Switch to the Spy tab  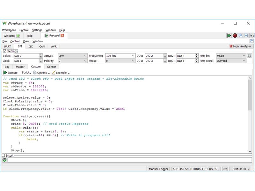point(7,67)
